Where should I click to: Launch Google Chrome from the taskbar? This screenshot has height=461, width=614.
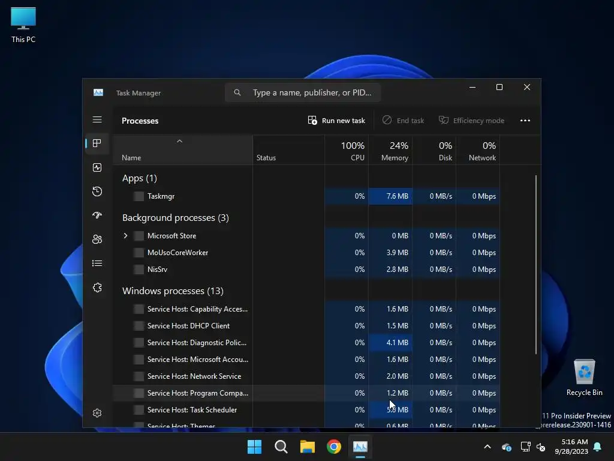tap(334, 447)
